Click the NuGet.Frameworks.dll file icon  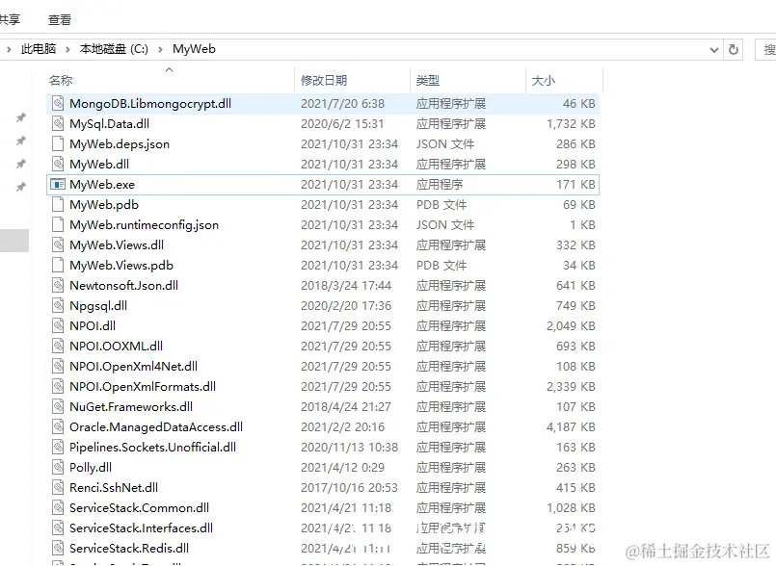(58, 407)
